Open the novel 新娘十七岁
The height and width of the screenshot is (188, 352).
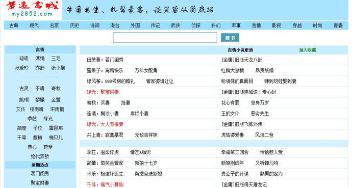click(146, 163)
